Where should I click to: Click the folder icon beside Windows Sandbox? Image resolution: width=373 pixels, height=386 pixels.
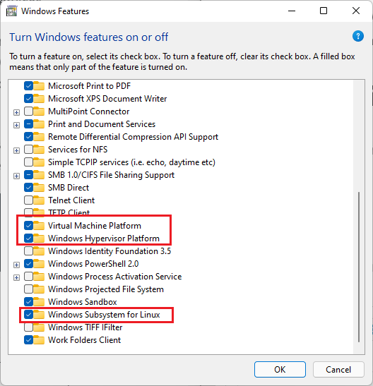coord(39,301)
